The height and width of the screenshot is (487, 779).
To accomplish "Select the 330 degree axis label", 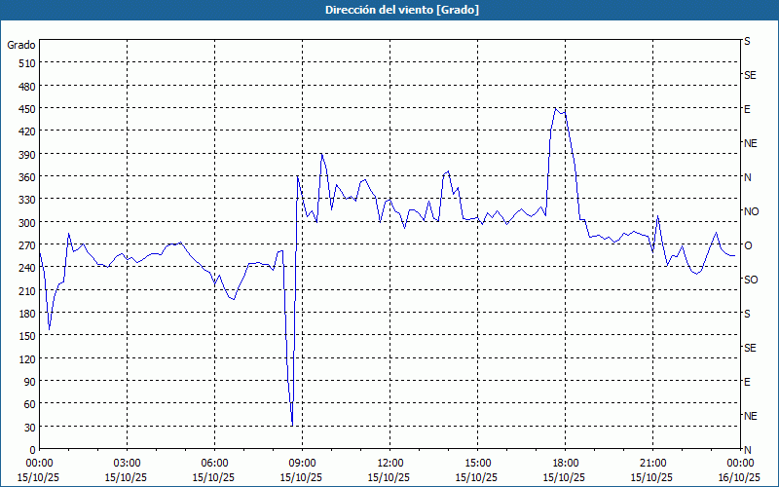I will pos(27,200).
